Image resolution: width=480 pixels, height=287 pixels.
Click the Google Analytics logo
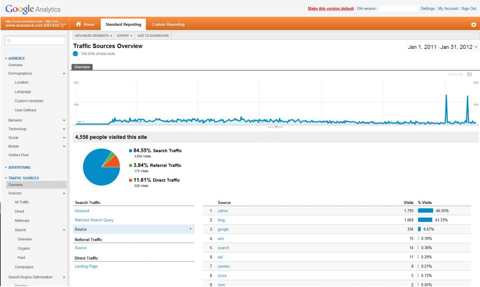(33, 9)
